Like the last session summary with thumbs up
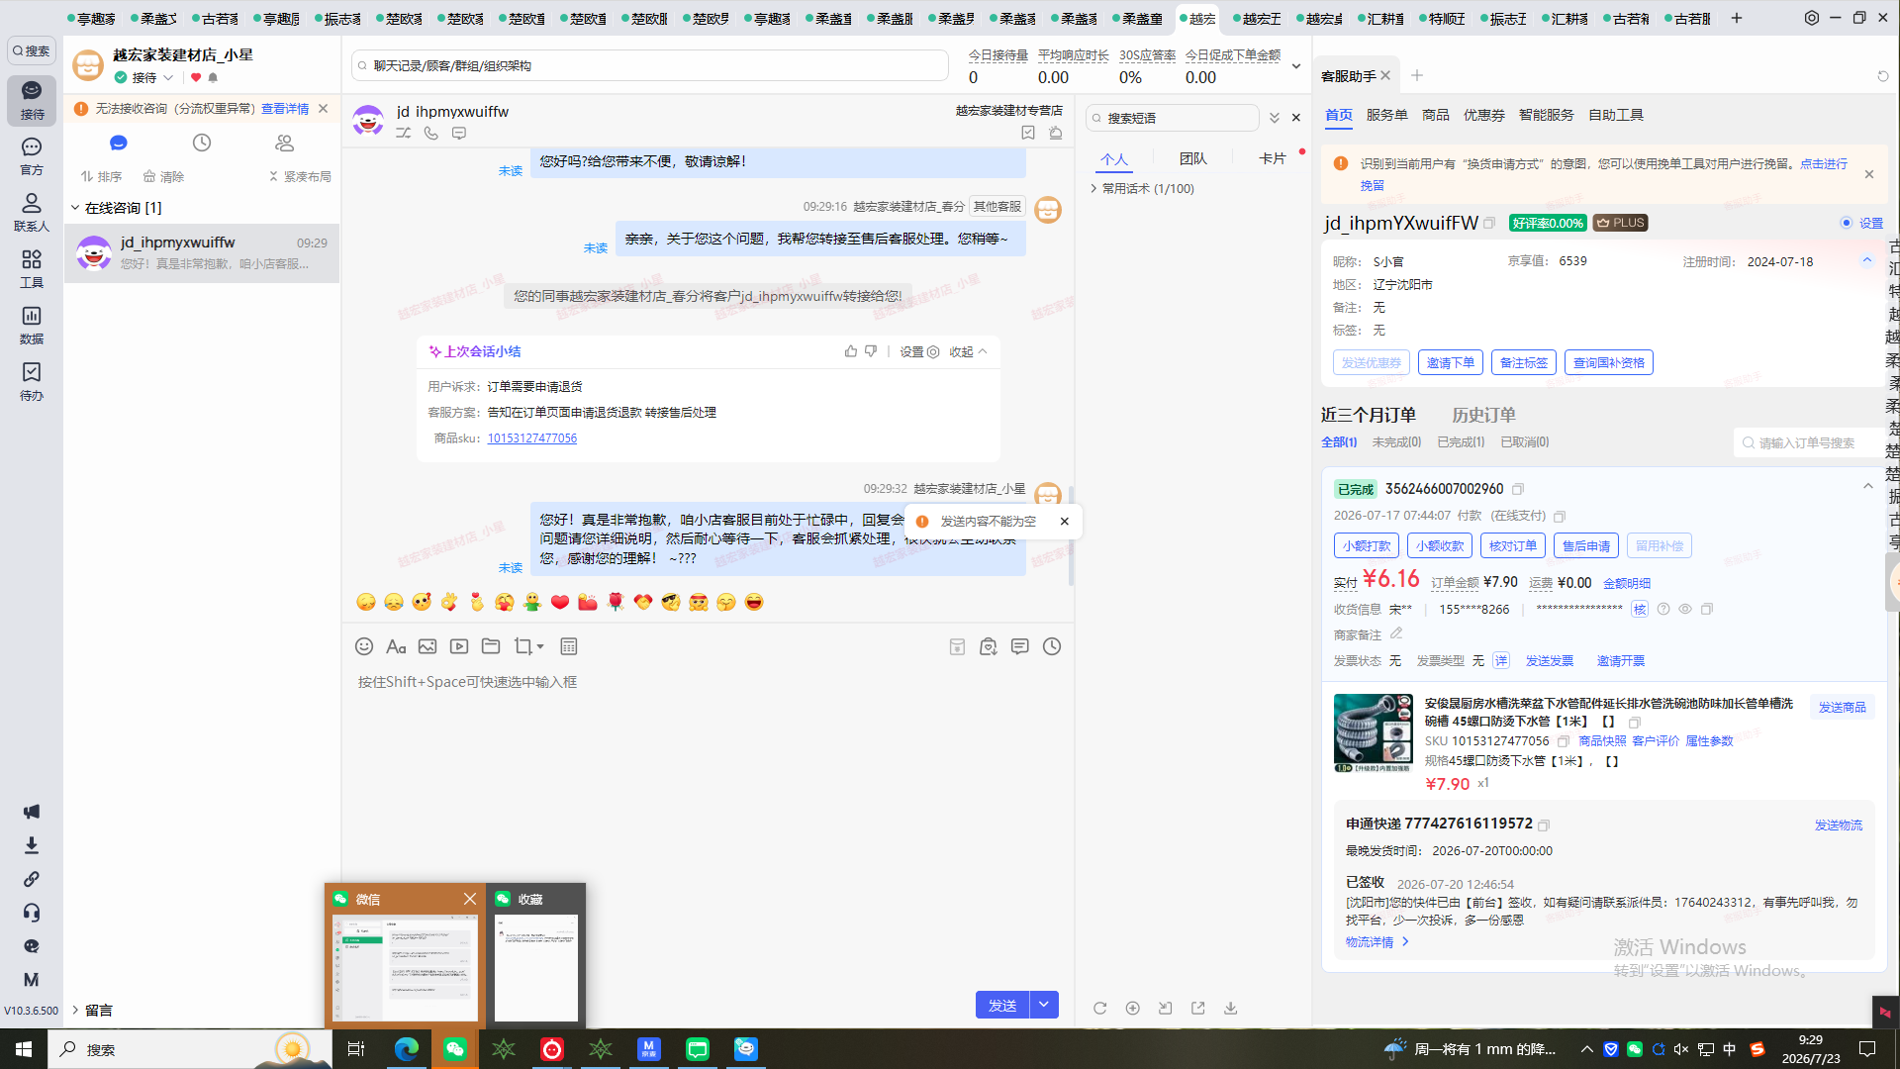Viewport: 1900px width, 1069px height. pyautogui.click(x=851, y=351)
